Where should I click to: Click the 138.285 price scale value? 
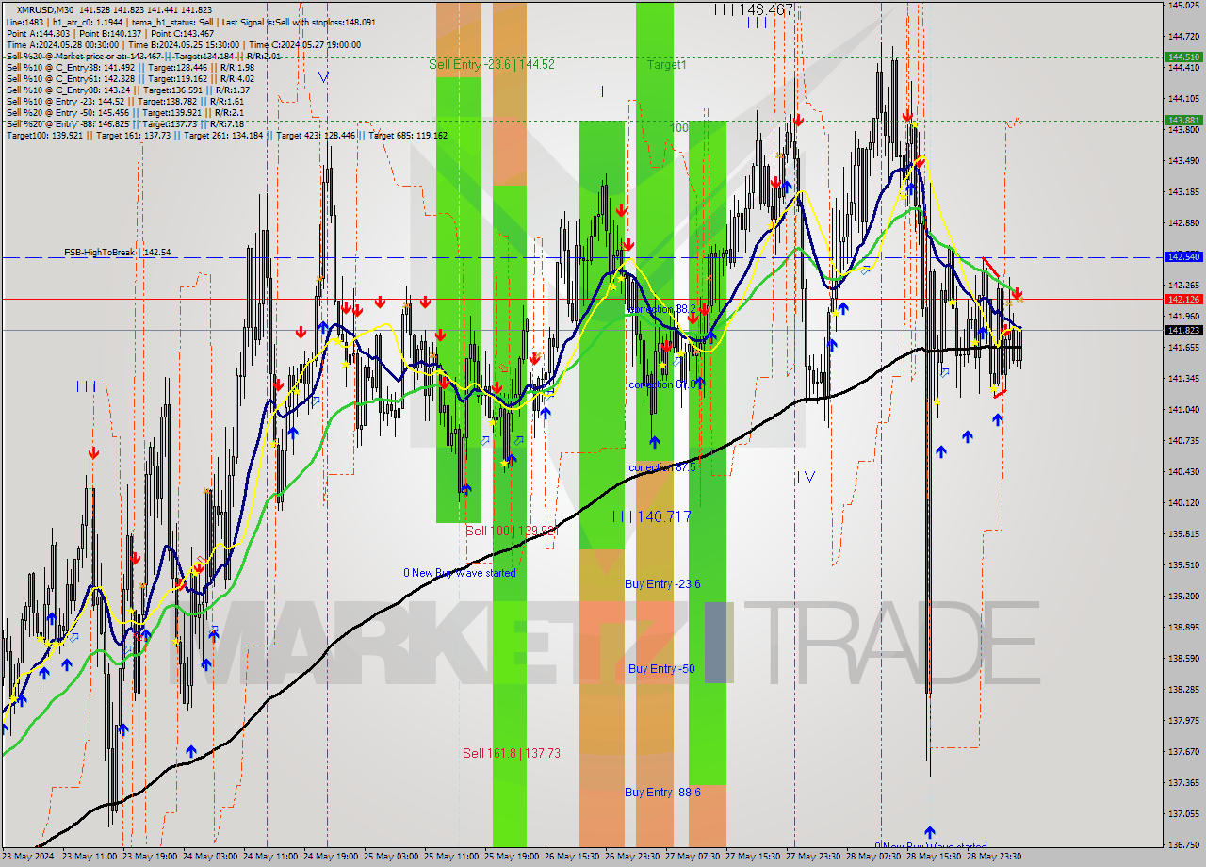(1183, 690)
